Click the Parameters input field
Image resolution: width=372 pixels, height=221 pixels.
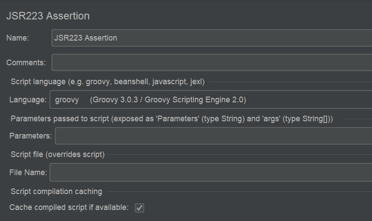(213, 135)
